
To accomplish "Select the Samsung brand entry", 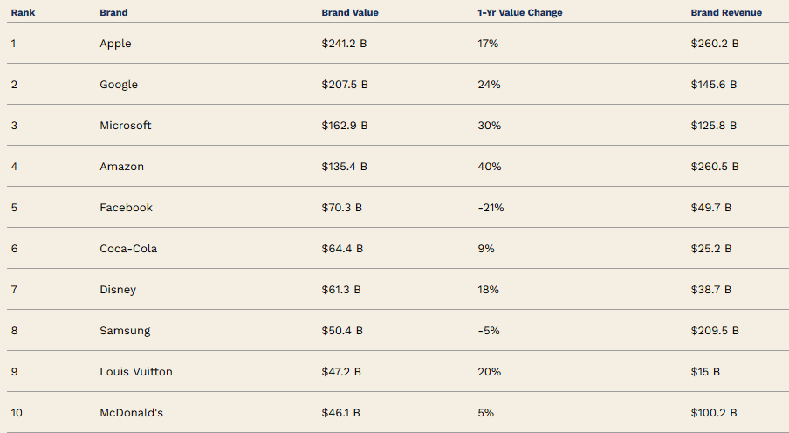I will pyautogui.click(x=125, y=331).
